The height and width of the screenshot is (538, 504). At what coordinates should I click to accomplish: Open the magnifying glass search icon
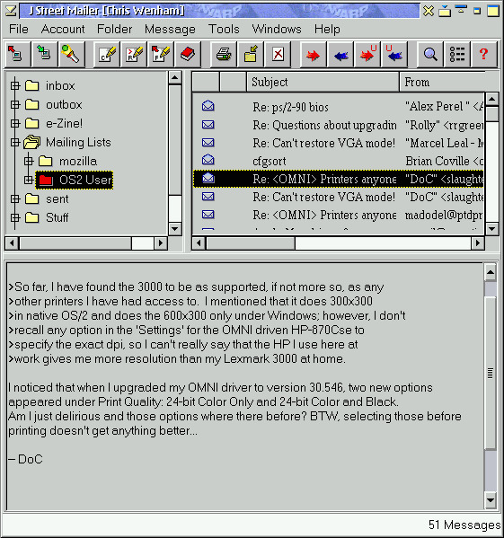pyautogui.click(x=430, y=54)
